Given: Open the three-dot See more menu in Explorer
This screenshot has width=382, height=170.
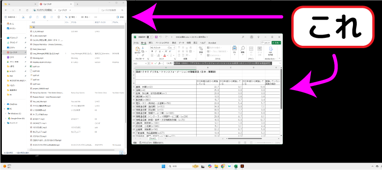Looking at the screenshot, I should [x=96, y=17].
